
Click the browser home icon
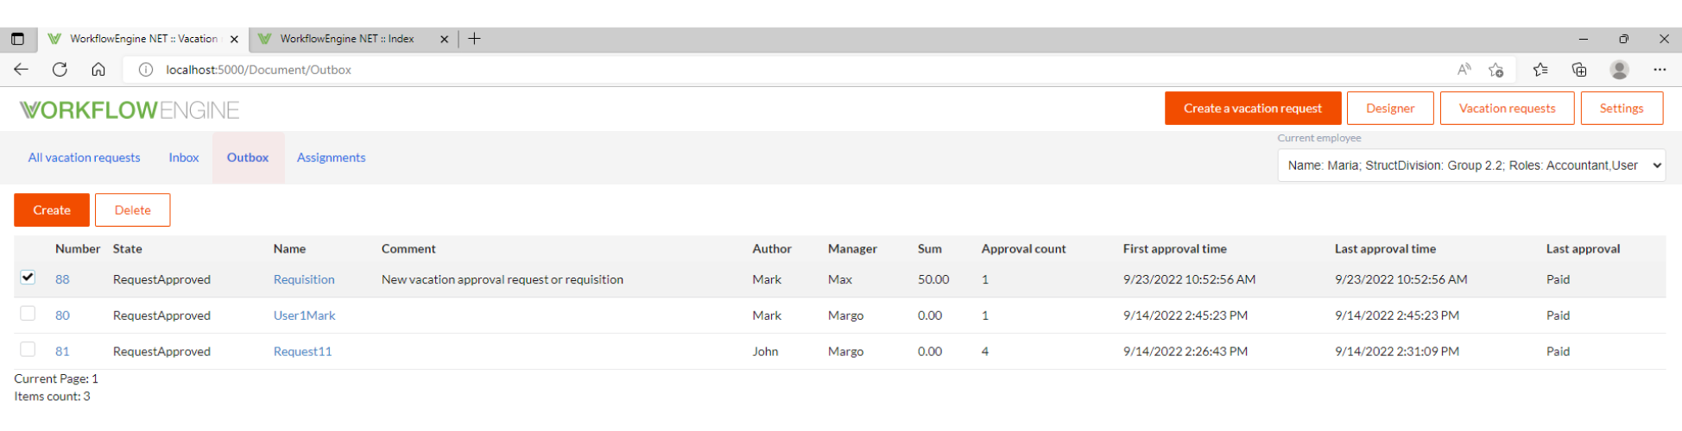[98, 70]
